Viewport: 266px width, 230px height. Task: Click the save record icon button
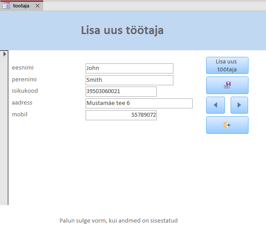click(227, 85)
